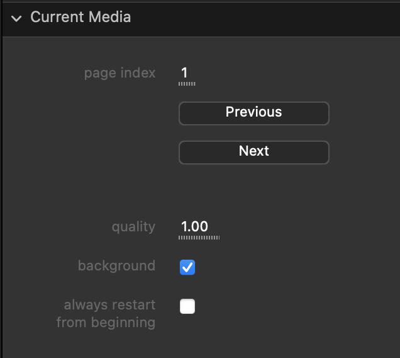This screenshot has width=400, height=358.
Task: Click the "always restart" label line
Action: (109, 305)
